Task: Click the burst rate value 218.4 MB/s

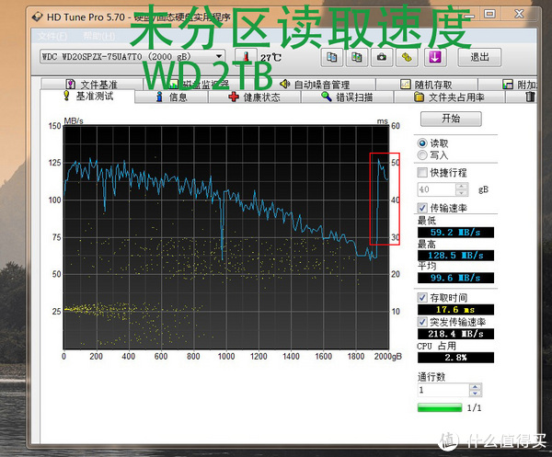Action: point(455,334)
